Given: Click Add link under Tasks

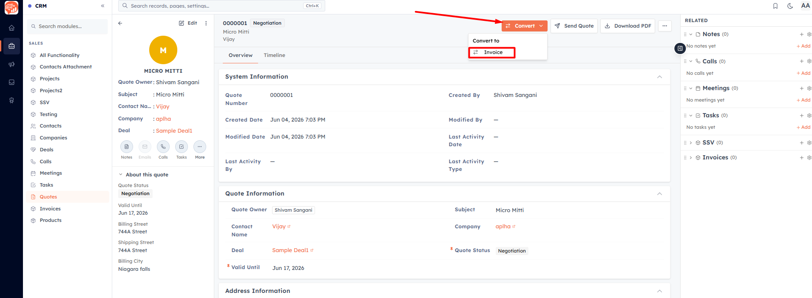Looking at the screenshot, I should 803,127.
